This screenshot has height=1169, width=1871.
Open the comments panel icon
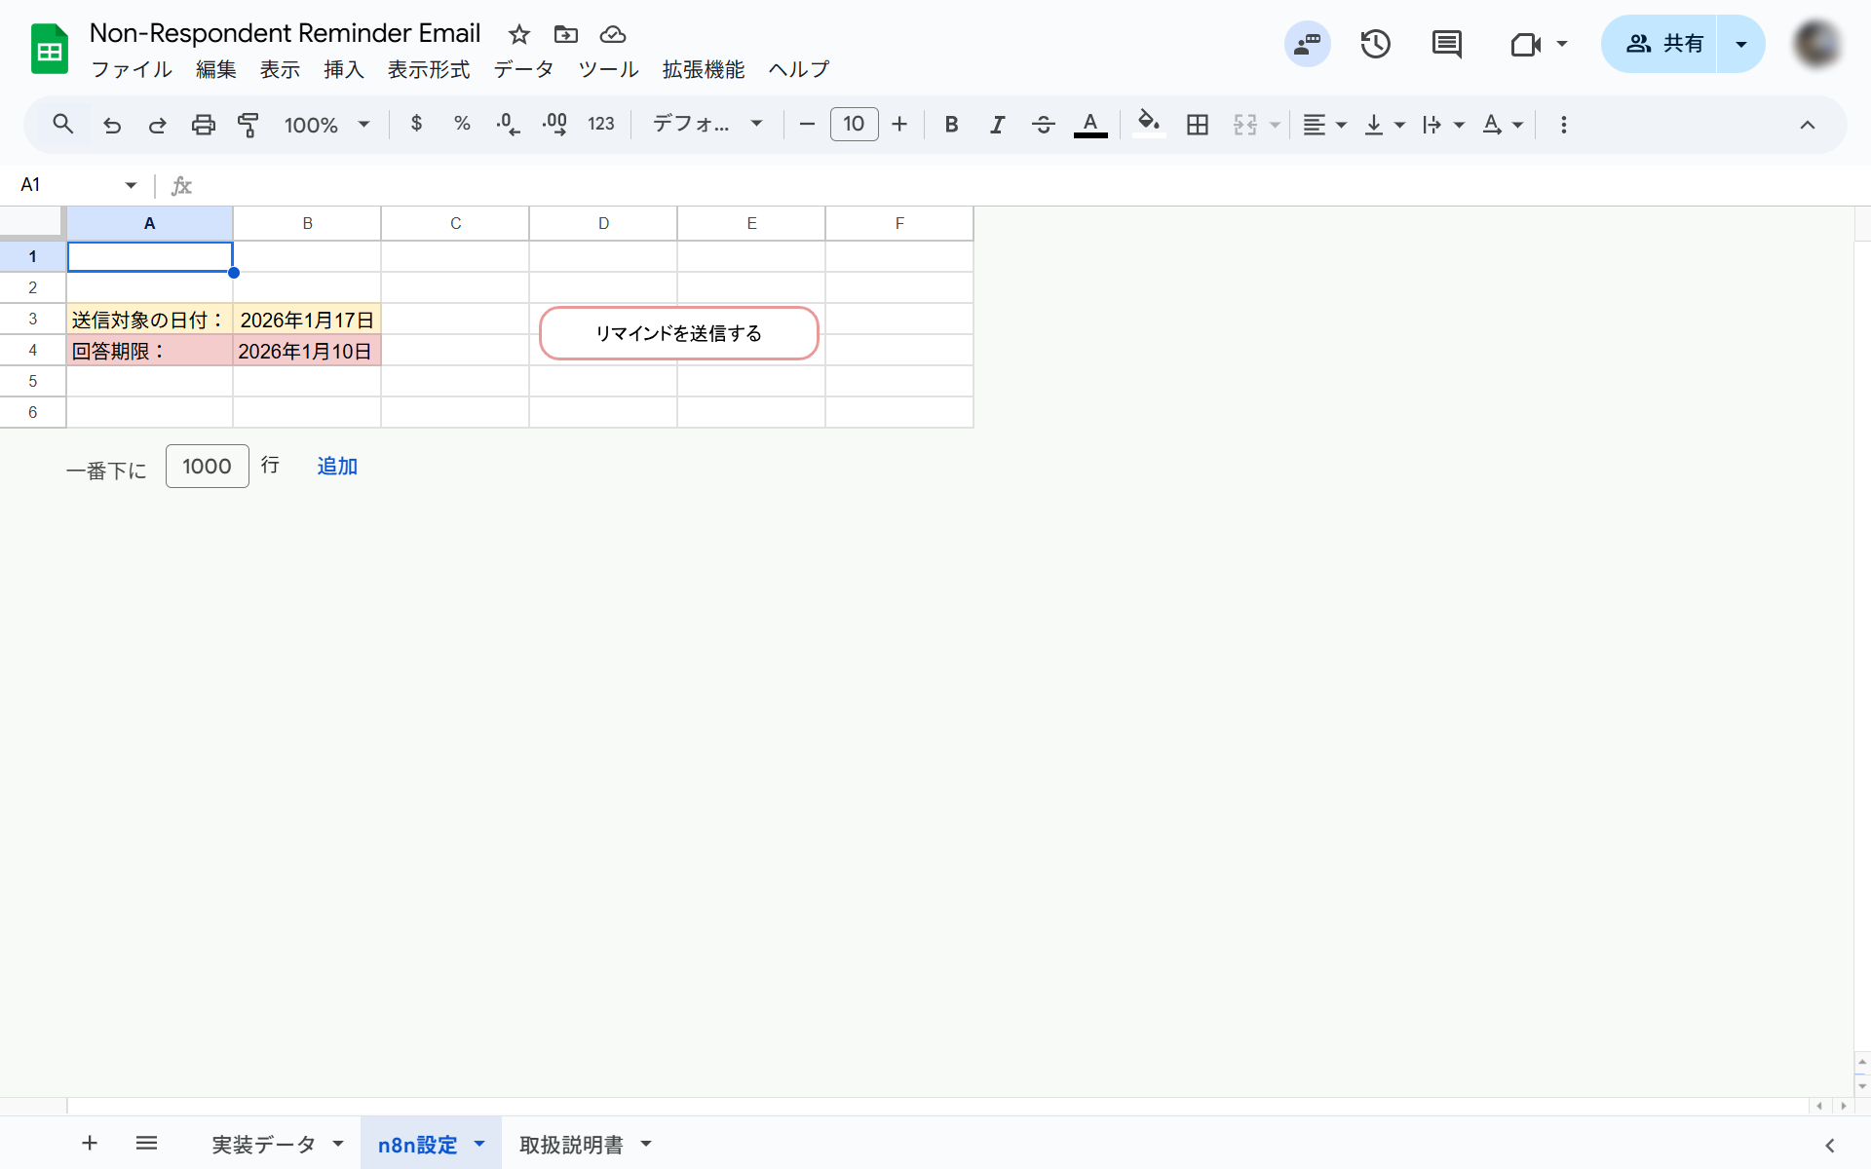point(1446,44)
